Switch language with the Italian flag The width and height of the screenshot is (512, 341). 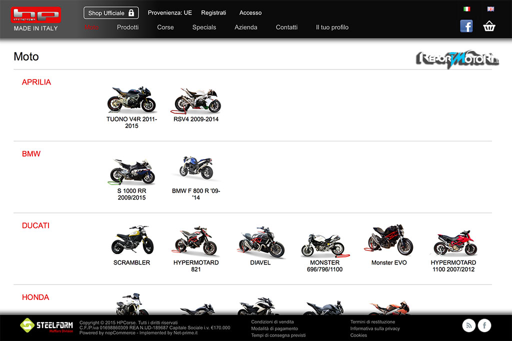(466, 9)
